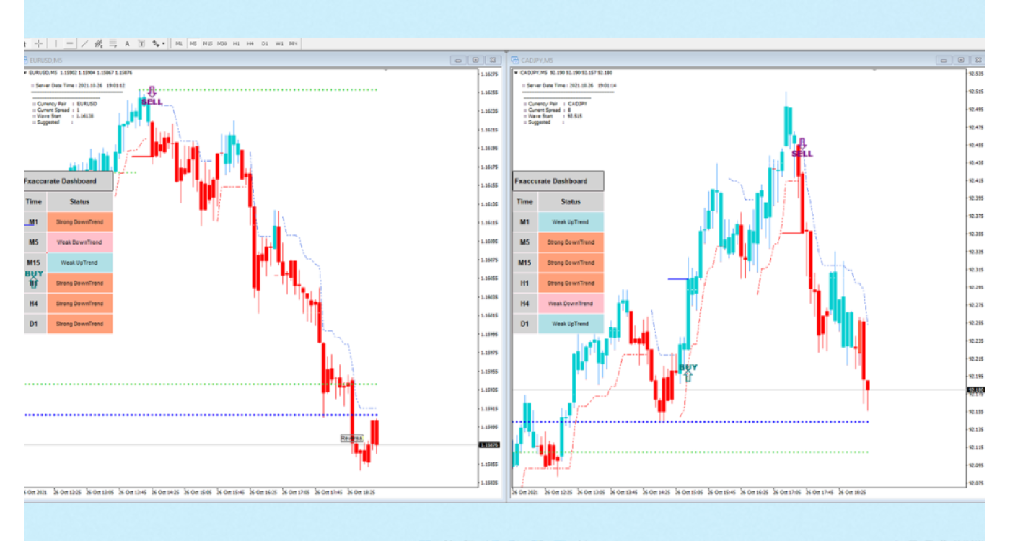The width and height of the screenshot is (1010, 541).
Task: Select the crosshair cursor tool
Action: pyautogui.click(x=38, y=43)
